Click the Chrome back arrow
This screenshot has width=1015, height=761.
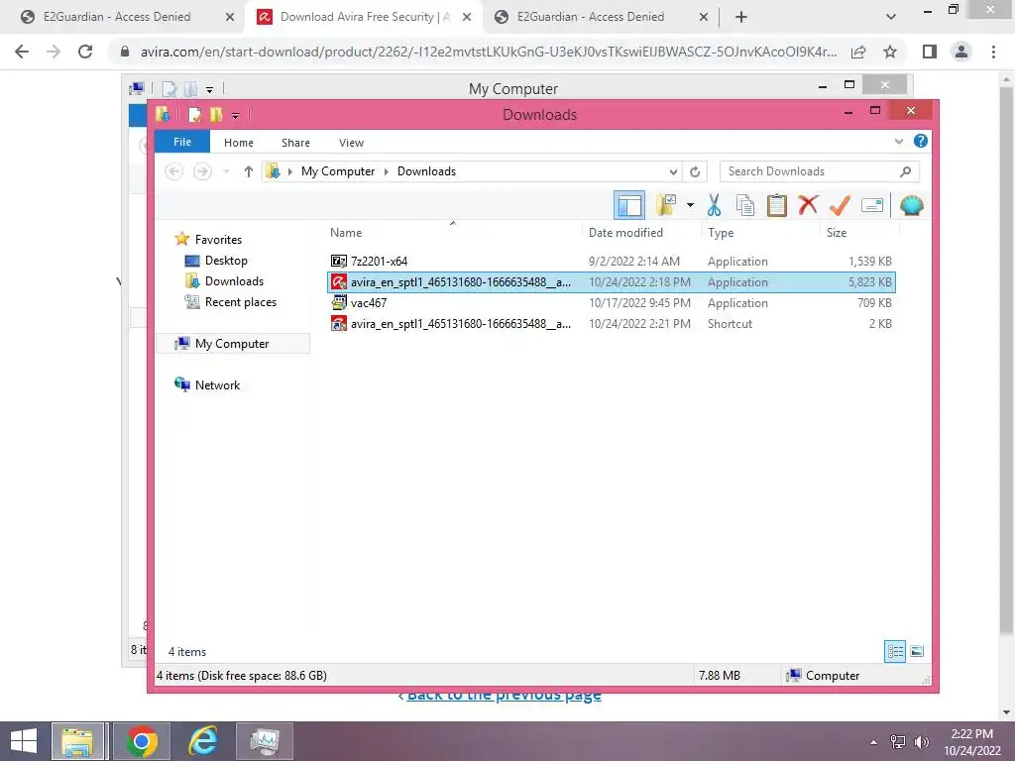(x=22, y=52)
